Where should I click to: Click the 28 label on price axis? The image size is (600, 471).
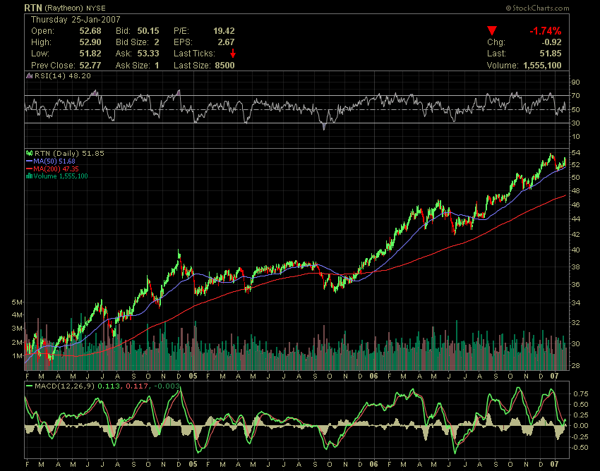(575, 365)
